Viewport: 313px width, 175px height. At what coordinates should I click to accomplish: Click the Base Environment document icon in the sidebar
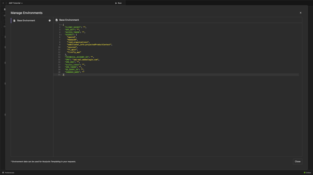(x=14, y=20)
